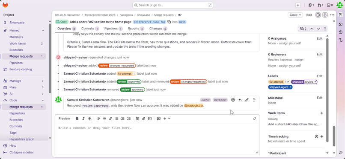Insert code in the comment editor
The image size is (345, 159).
104,119
